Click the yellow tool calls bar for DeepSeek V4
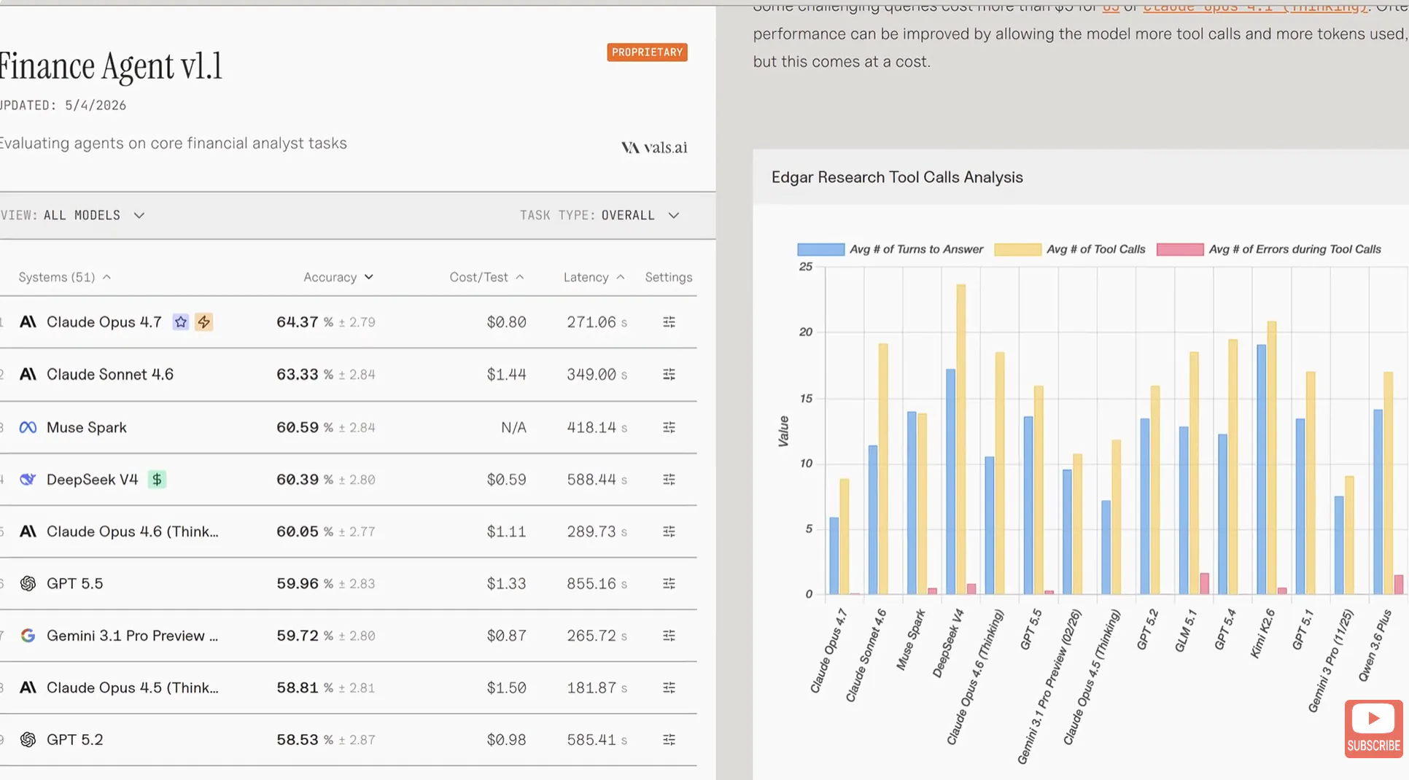Screen dimensions: 1409x780 point(961,440)
